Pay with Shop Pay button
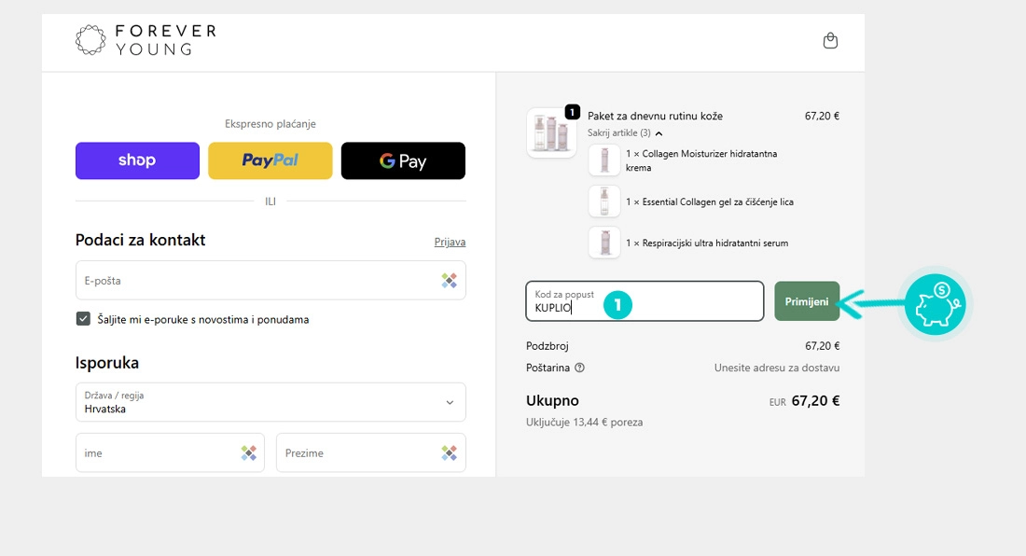Image resolution: width=1026 pixels, height=556 pixels. pos(137,160)
